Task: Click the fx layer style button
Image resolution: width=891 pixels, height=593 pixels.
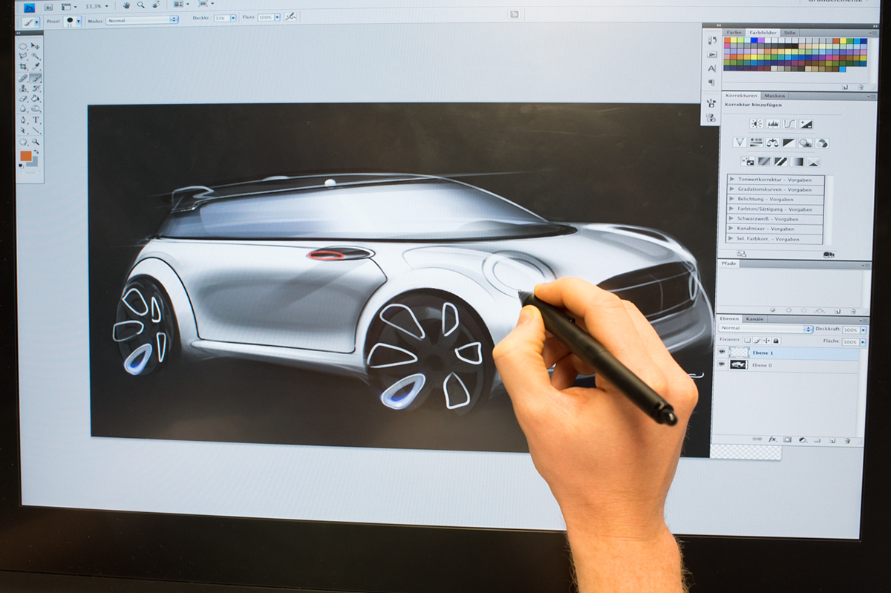Action: (x=771, y=439)
